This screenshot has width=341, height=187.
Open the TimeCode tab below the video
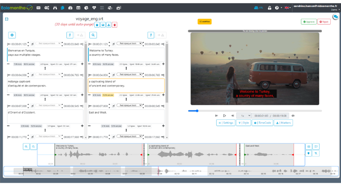262,123
